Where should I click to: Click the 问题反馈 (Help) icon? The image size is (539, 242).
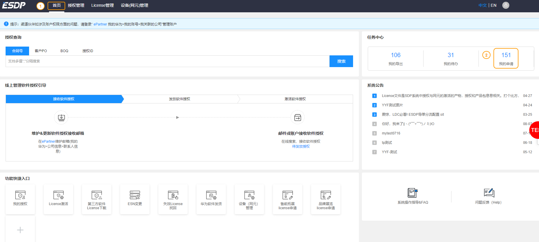489,193
